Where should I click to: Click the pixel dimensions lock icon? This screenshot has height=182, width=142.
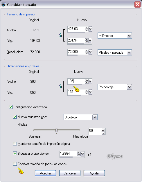[x=60, y=86]
